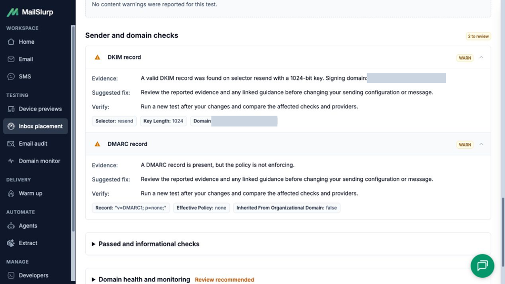This screenshot has height=284, width=505.
Task: Click the SMS speech bubble icon
Action: click(x=11, y=77)
